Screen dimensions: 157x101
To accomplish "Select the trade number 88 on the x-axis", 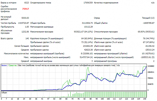I will pyautogui.click(x=90, y=99).
